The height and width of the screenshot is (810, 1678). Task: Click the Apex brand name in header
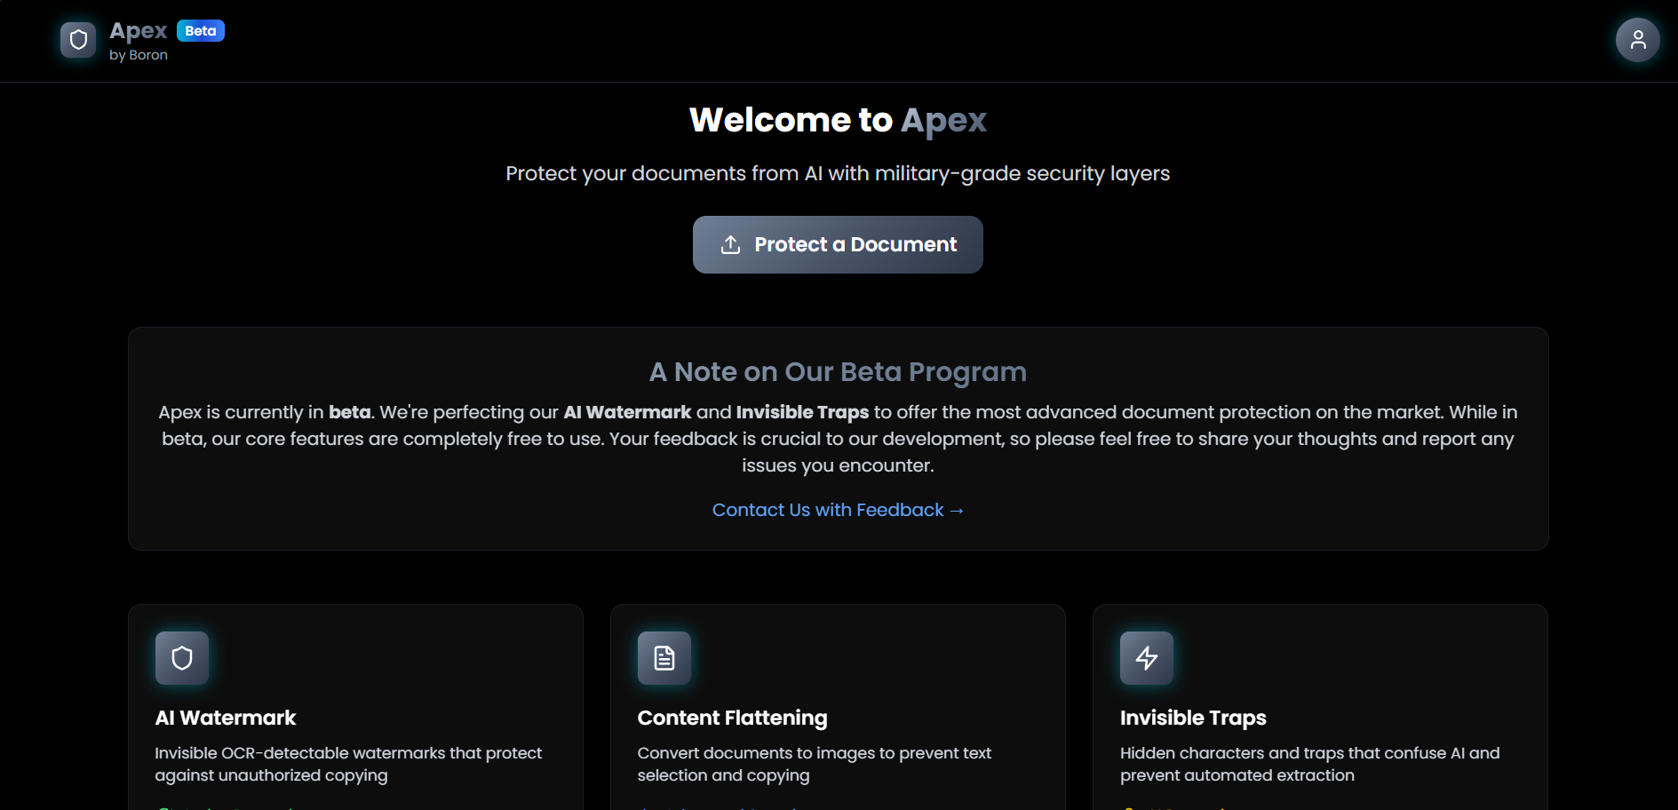coord(138,31)
